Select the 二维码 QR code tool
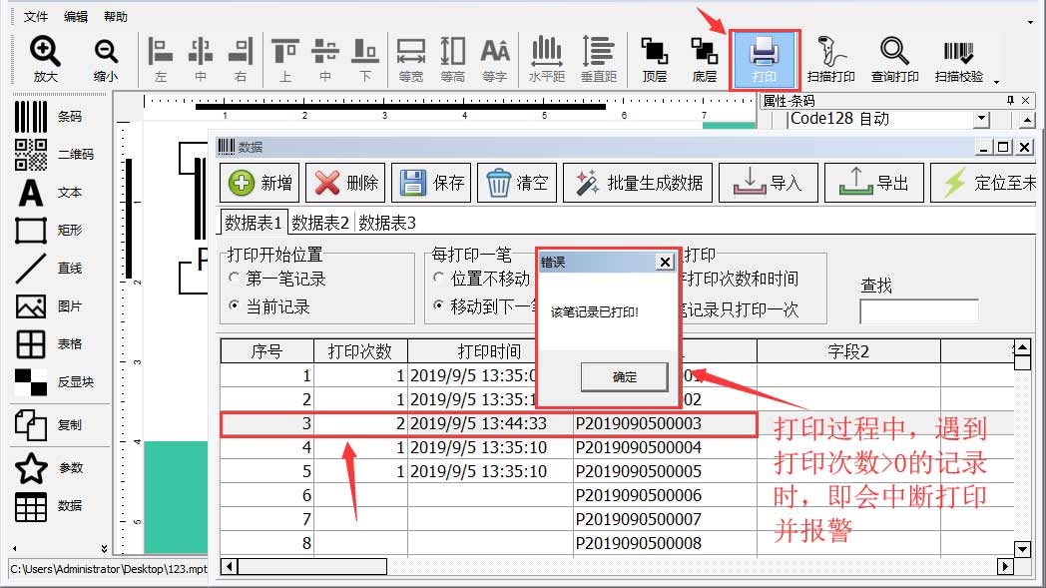The image size is (1046, 588). (31, 155)
